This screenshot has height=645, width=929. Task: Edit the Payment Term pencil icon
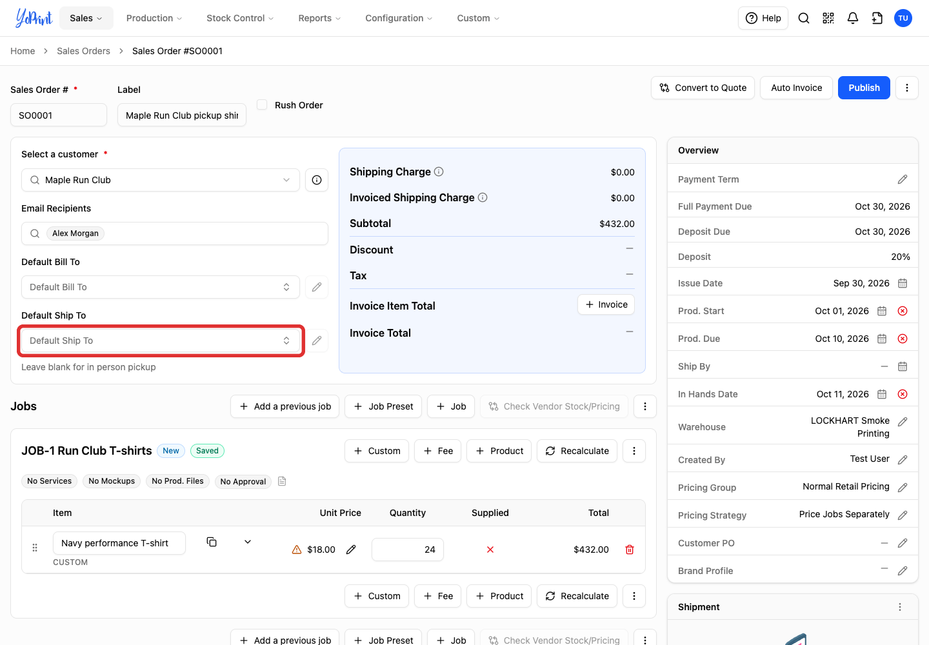click(x=903, y=179)
